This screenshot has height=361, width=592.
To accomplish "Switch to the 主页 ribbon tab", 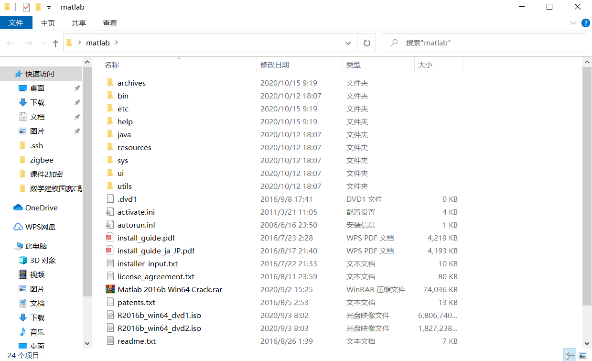I will tap(48, 23).
